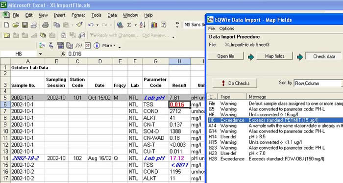Screen dimensions: 343x183
Task: Click the Sort Ascending A-Z icon
Action: point(143,25)
